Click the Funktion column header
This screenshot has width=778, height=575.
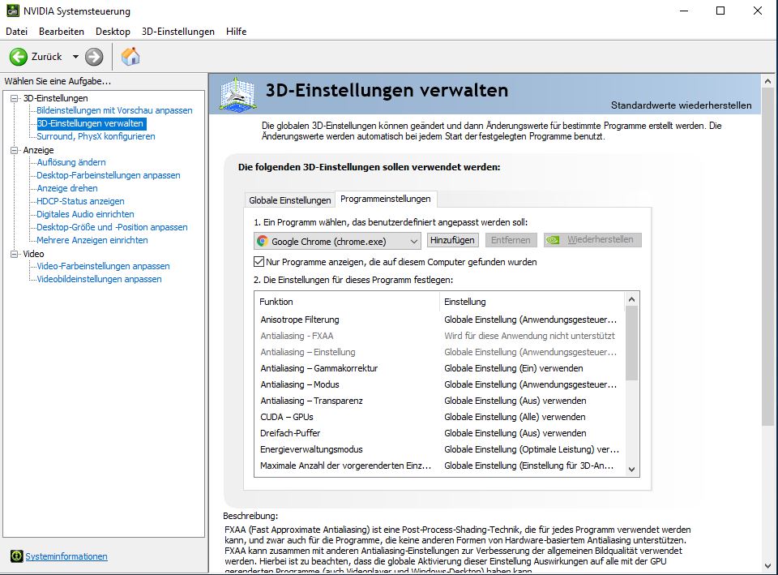tap(348, 302)
